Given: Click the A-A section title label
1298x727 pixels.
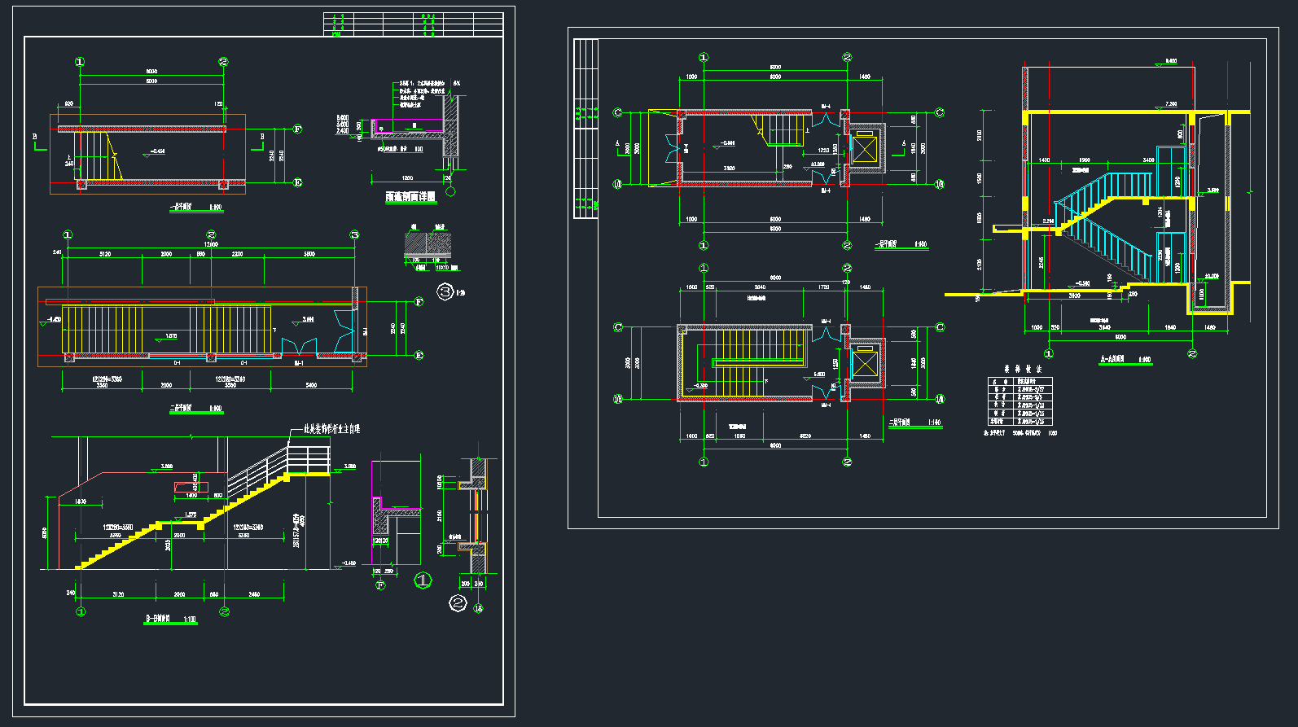Looking at the screenshot, I should coord(1125,359).
